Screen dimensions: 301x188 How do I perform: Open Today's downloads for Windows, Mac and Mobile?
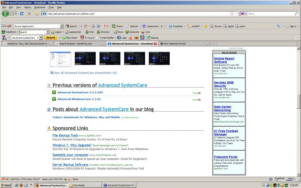(x=86, y=117)
